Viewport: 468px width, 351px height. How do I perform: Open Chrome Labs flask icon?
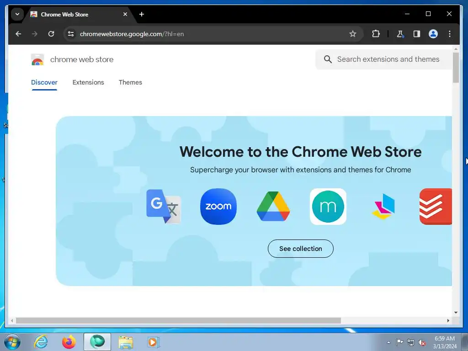click(400, 34)
